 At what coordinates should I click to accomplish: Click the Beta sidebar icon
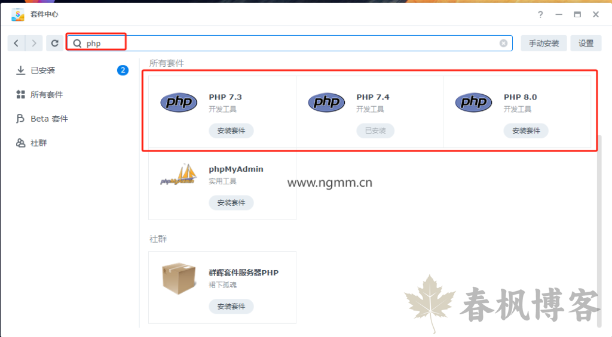coord(20,119)
